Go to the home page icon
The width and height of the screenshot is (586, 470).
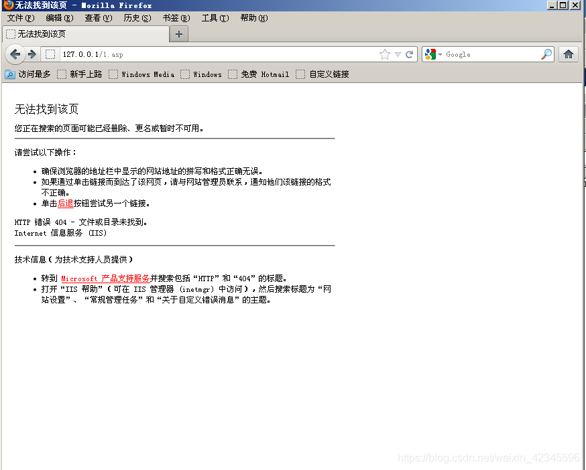pyautogui.click(x=569, y=54)
